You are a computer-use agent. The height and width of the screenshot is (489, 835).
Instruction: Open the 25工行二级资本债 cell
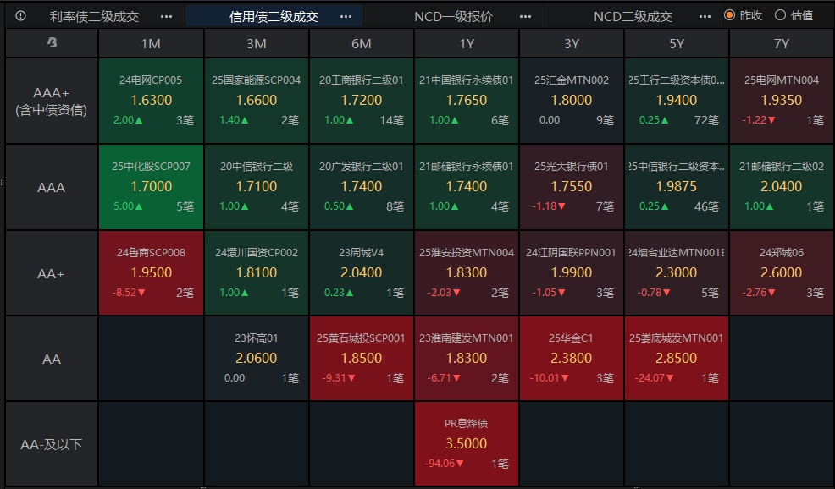pos(677,101)
